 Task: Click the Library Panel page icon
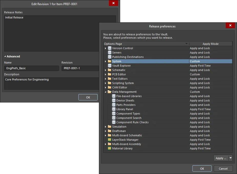(x=114, y=109)
